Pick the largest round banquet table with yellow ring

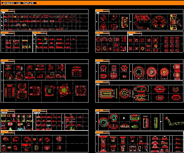pyautogui.click(x=139, y=72)
